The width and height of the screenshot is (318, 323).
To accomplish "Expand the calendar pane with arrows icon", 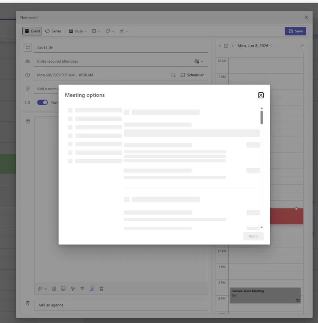I will pyautogui.click(x=302, y=46).
